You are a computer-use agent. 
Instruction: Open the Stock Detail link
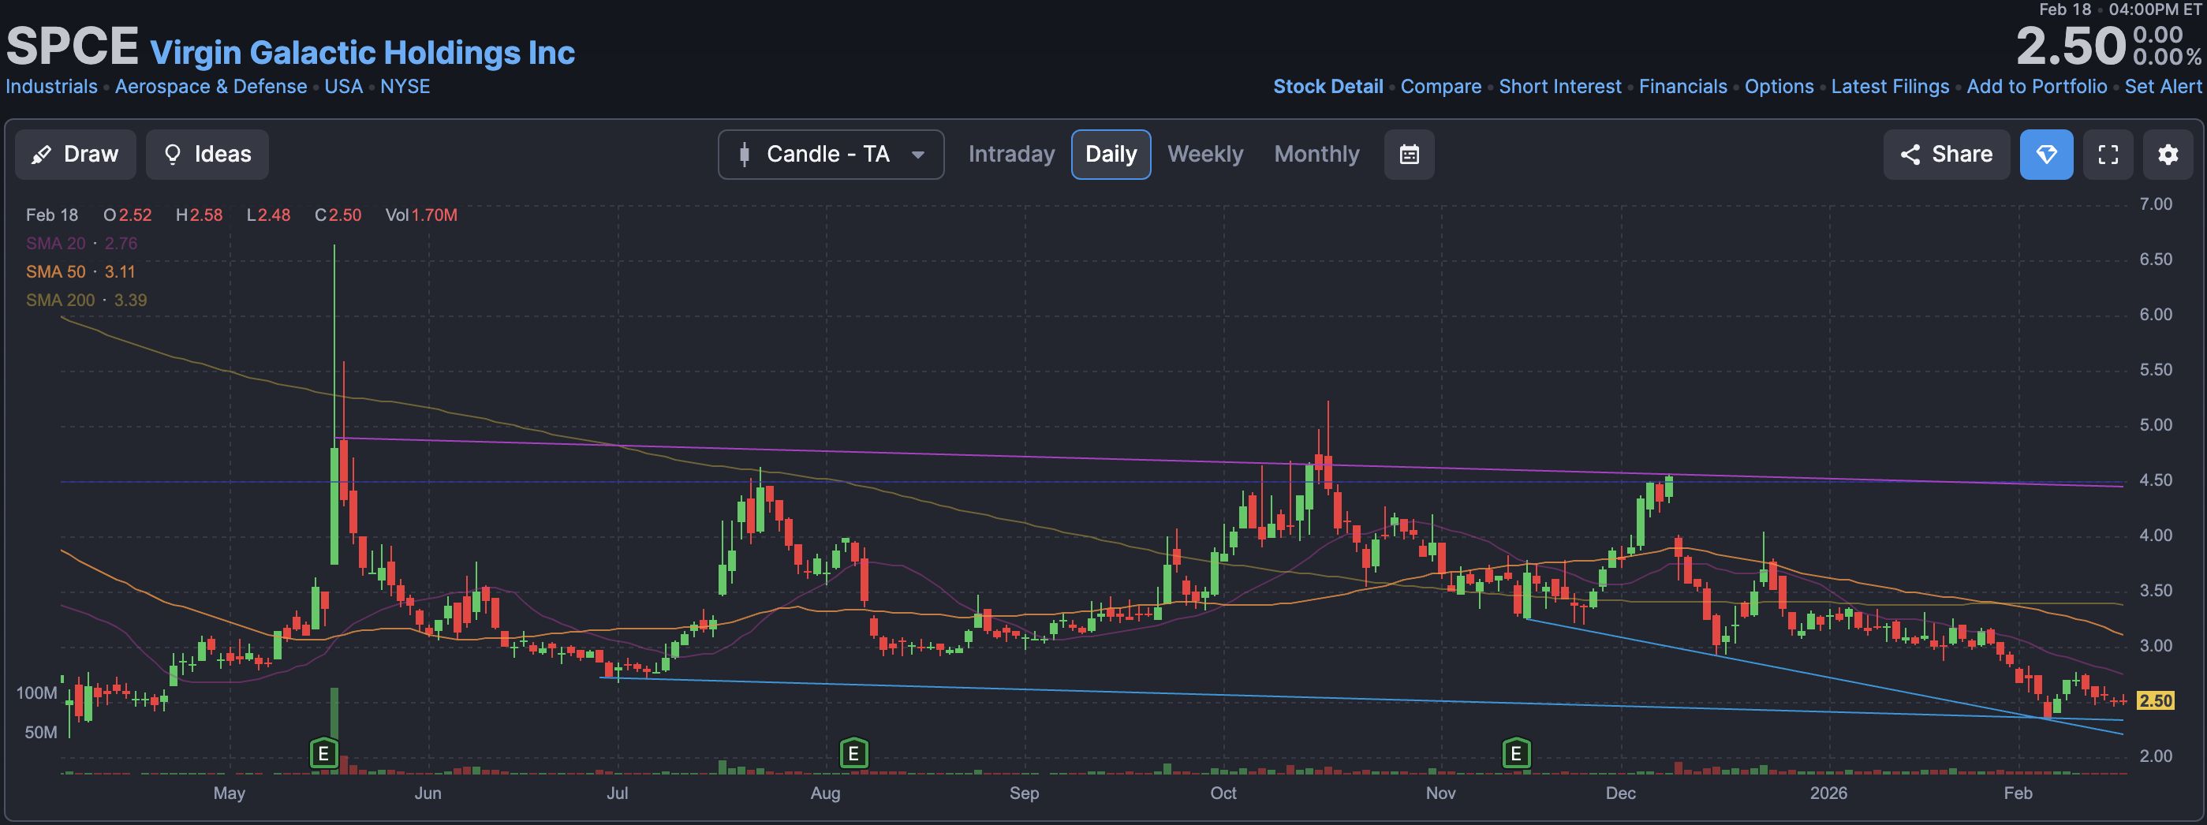coord(1328,87)
